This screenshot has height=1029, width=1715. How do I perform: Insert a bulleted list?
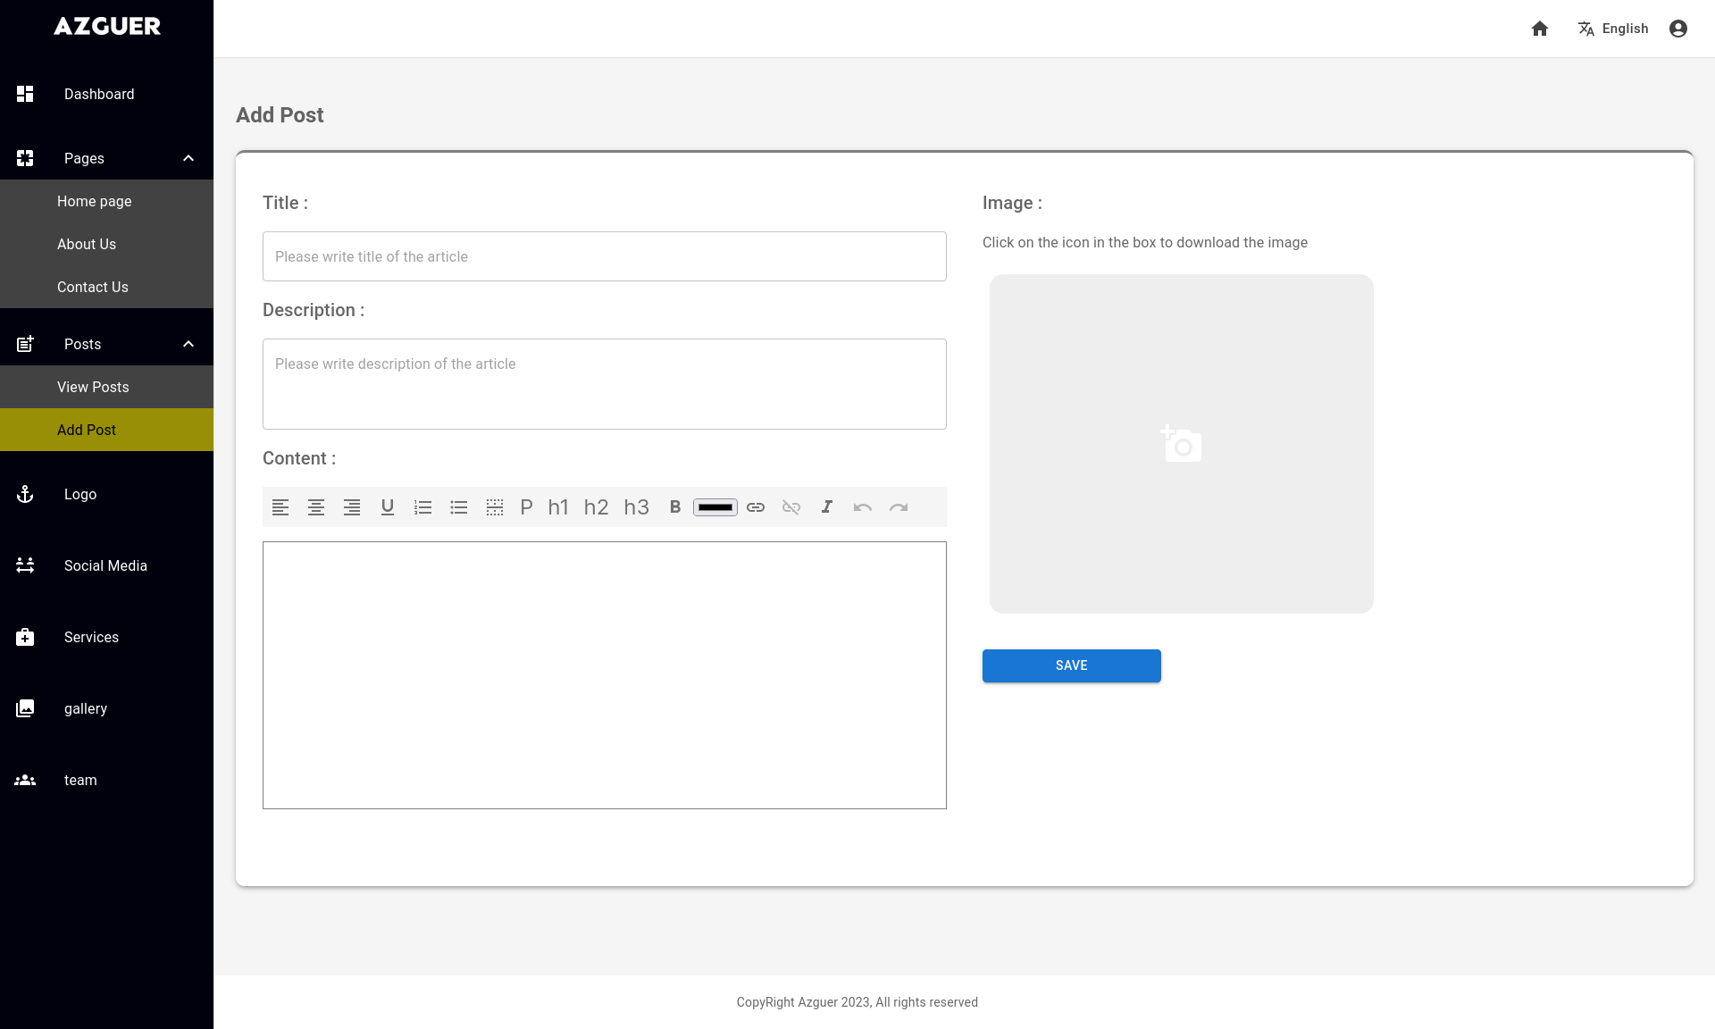click(459, 507)
